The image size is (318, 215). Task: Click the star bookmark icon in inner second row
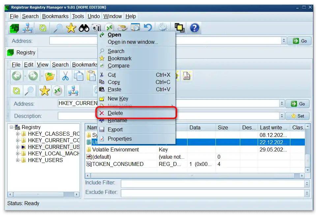44,91
